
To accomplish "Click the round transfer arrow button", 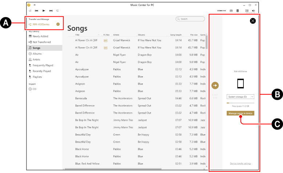I will [x=215, y=86].
